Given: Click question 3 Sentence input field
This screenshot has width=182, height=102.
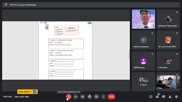Looking at the screenshot, I should pyautogui.click(x=64, y=65).
